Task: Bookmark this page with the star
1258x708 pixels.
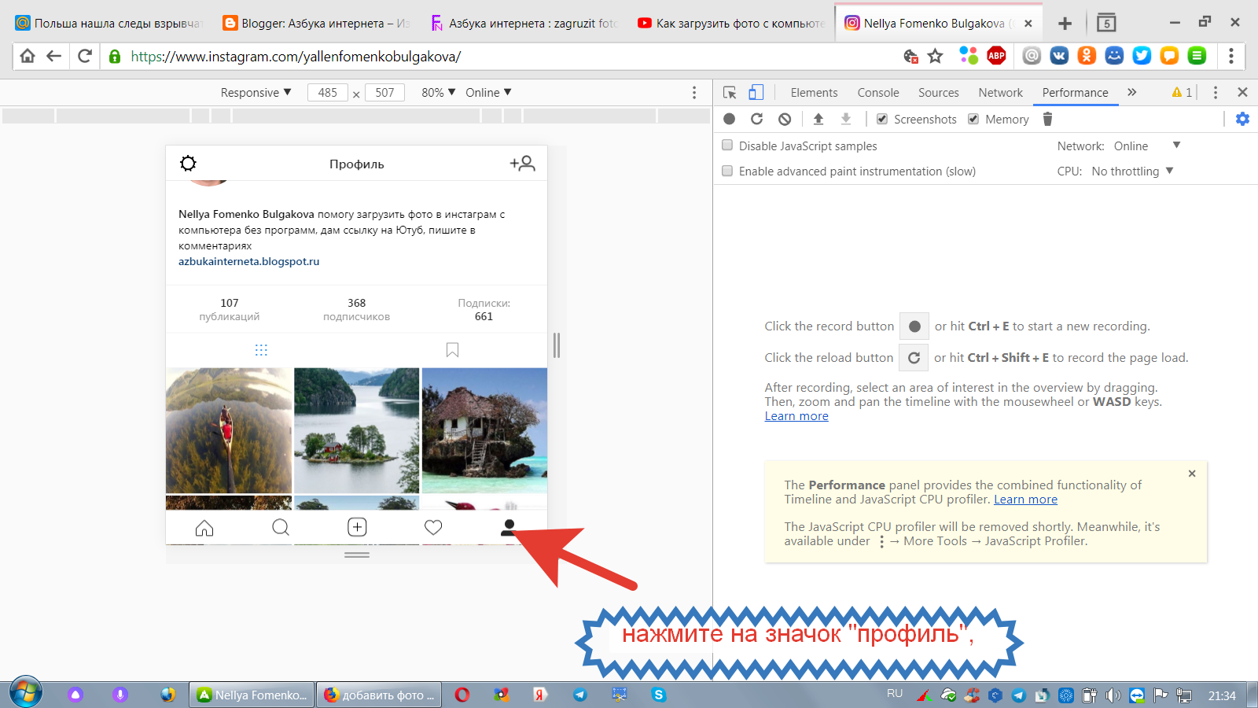Action: 936,56
